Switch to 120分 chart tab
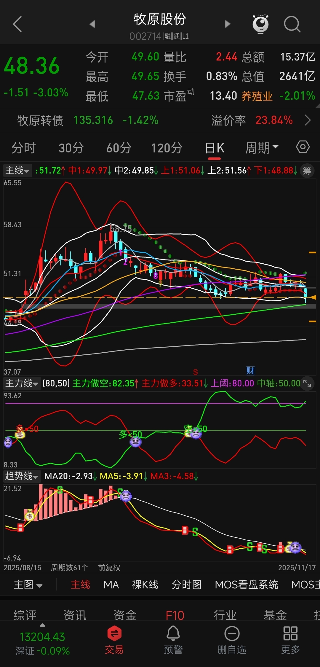320x667 pixels. coord(167,148)
